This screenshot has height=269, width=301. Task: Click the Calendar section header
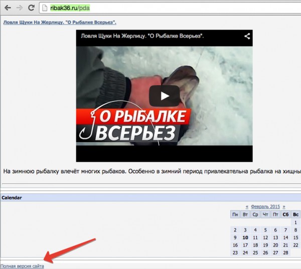click(x=150, y=198)
